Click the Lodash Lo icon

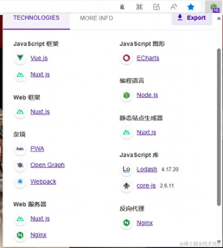[127, 169]
